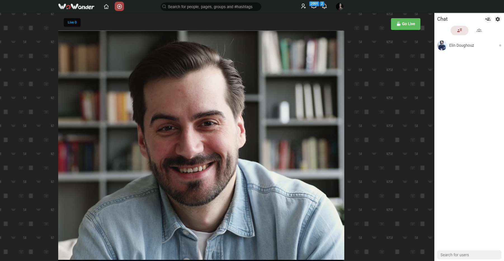The height and width of the screenshot is (261, 504).
Task: Switch to the friends chat tab
Action: 459,30
